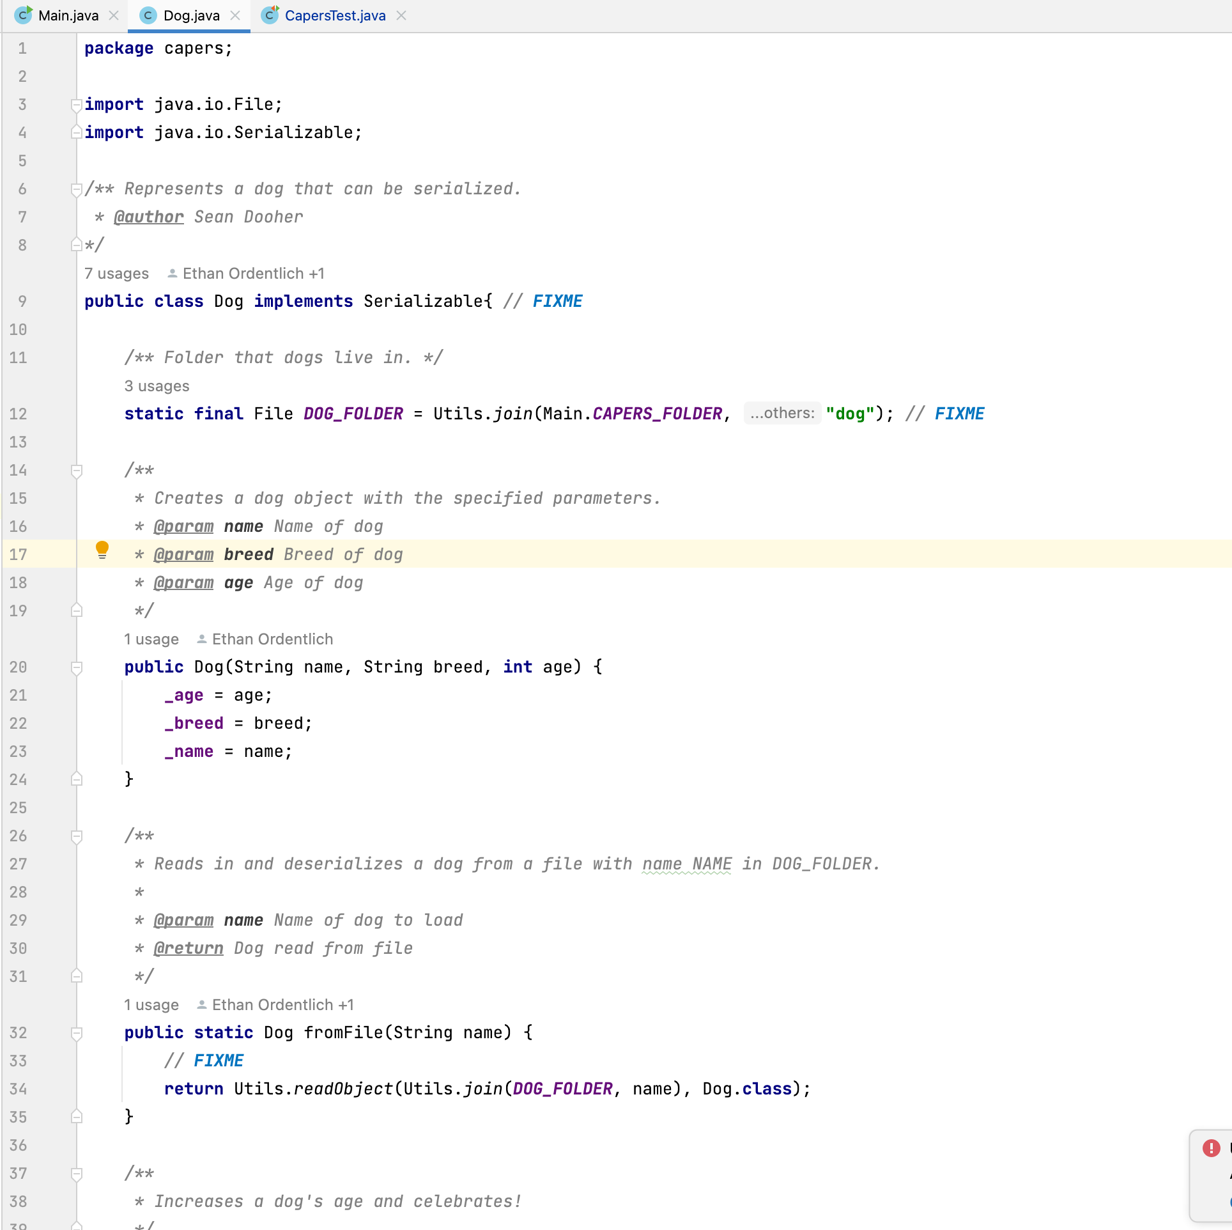The image size is (1232, 1230).
Task: Click author icon beside Ethan Ordentlich +1 on class
Action: pos(172,274)
